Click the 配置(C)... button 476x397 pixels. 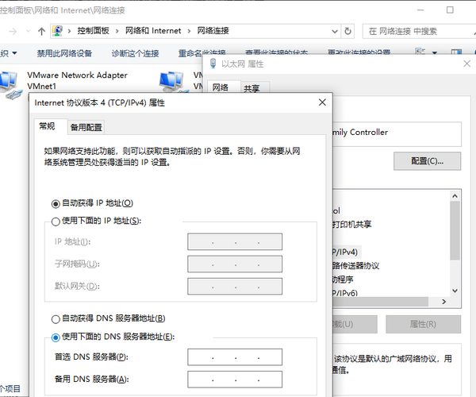[x=427, y=161]
